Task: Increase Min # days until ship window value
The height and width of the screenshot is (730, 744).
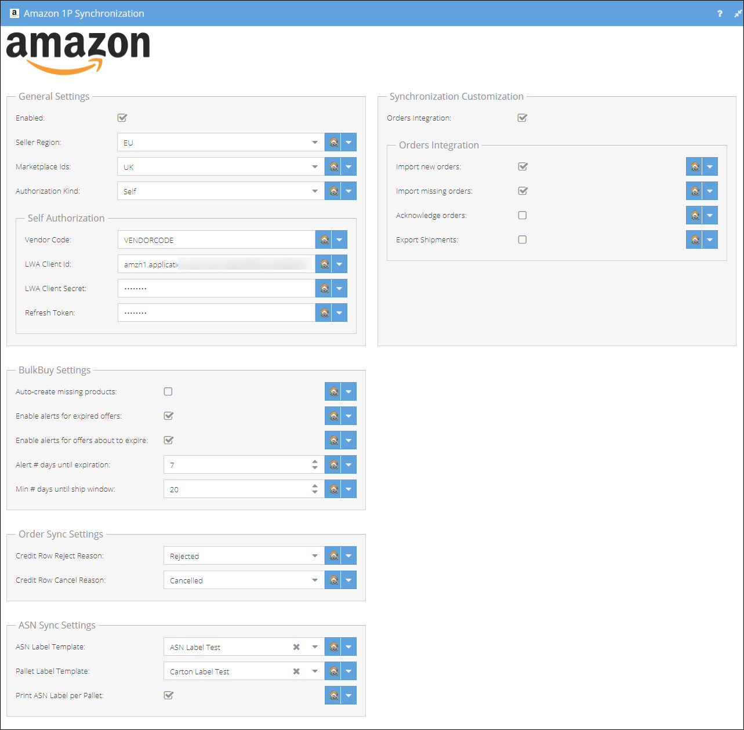Action: point(315,486)
